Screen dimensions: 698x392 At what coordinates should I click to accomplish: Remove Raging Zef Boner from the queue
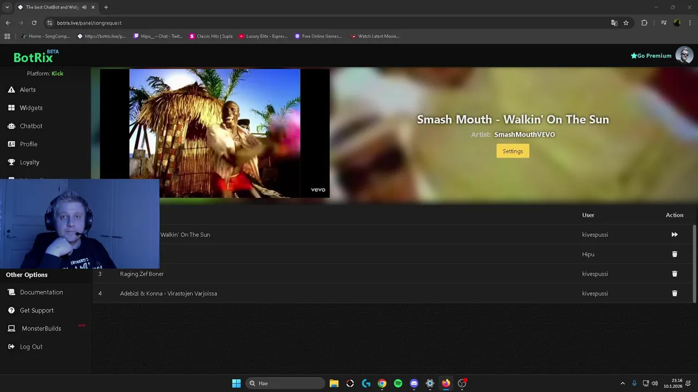coord(675,274)
